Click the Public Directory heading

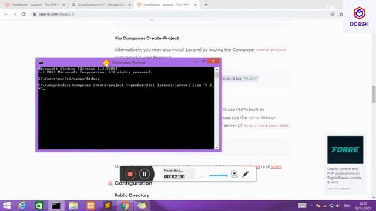point(132,195)
